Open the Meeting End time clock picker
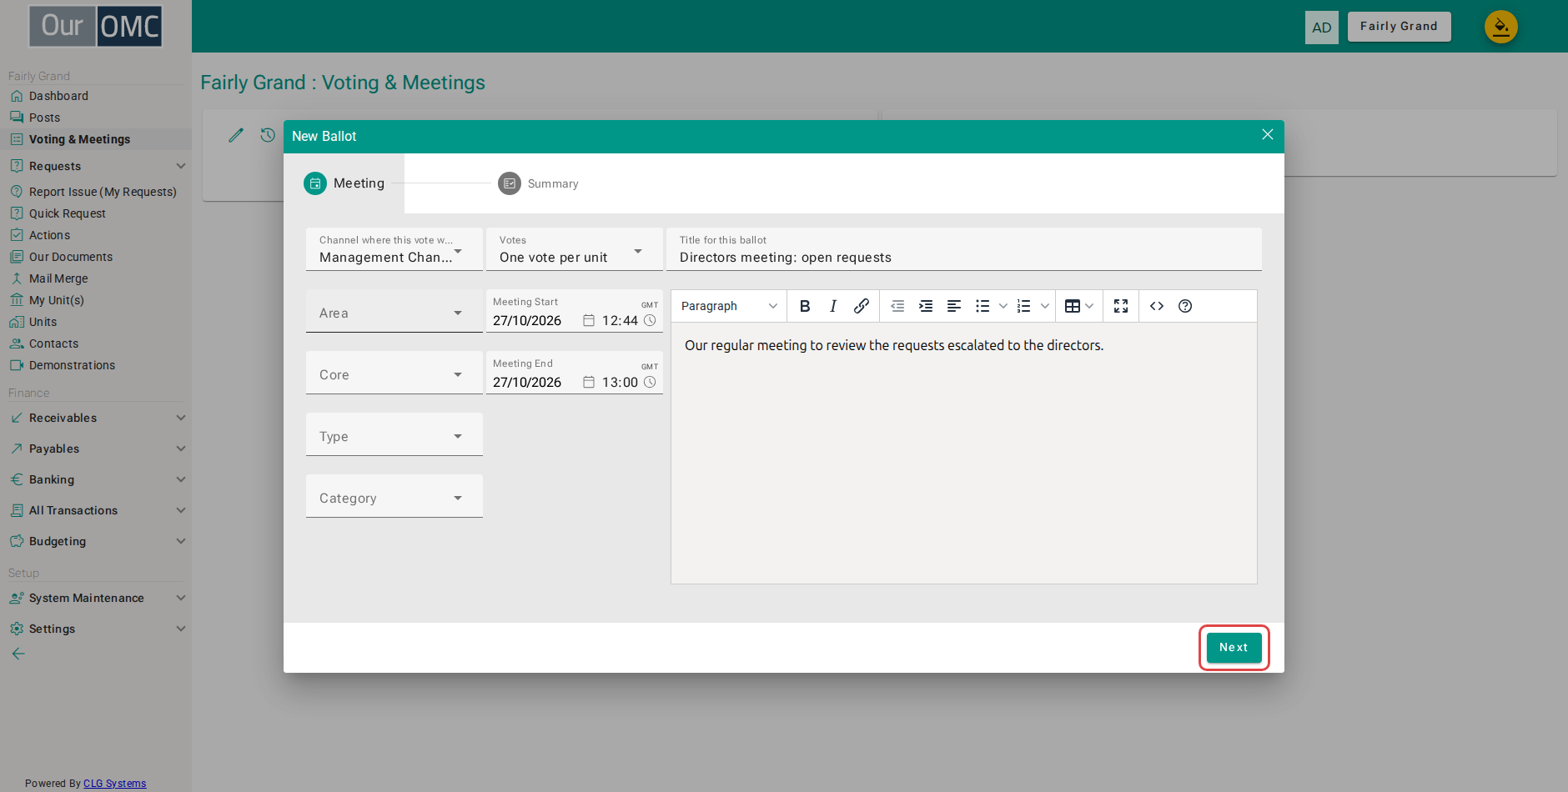Screen dimensions: 1568x792 click(651, 383)
